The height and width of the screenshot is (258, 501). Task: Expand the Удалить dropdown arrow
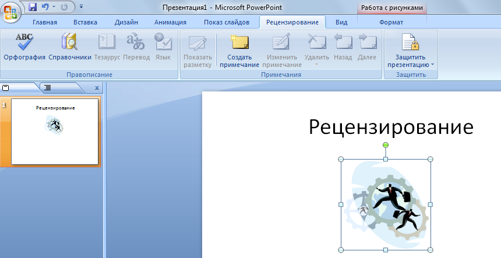(317, 65)
